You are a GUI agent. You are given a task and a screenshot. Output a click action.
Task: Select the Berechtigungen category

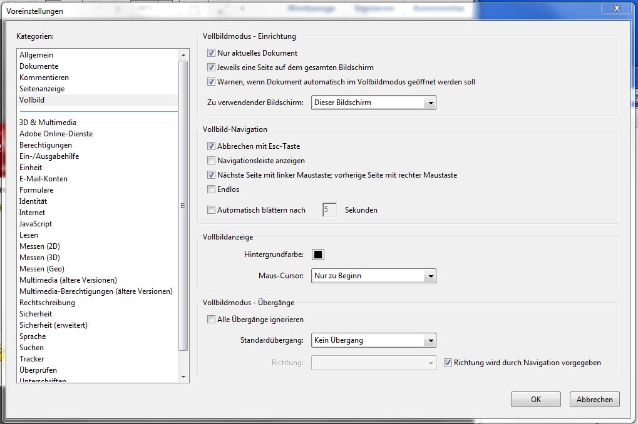pyautogui.click(x=98, y=145)
